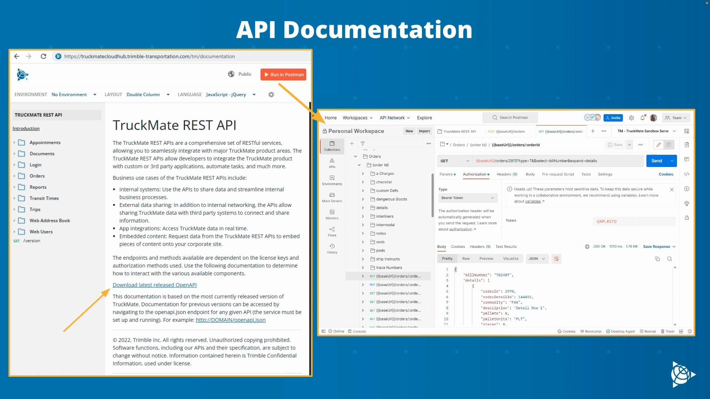Open Postman settings gear icon
This screenshot has height=399, width=710.
[632, 117]
